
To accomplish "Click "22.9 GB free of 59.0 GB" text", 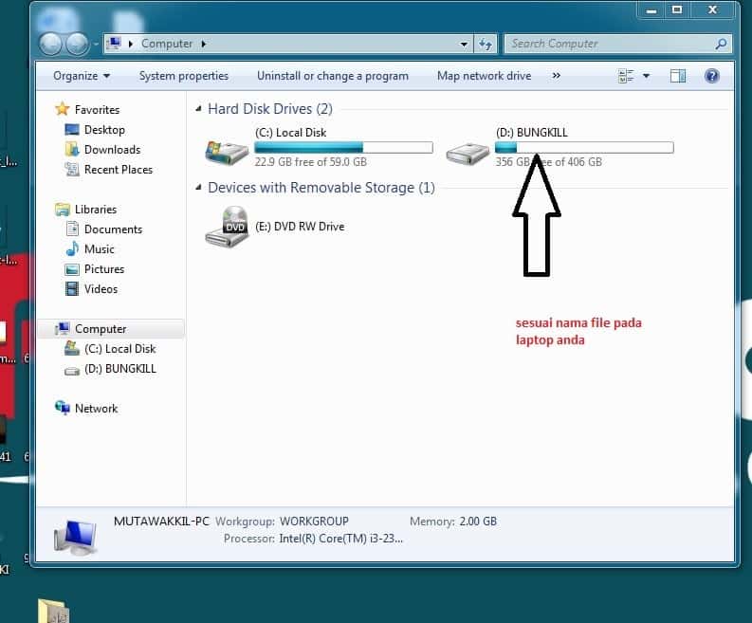I will point(311,162).
